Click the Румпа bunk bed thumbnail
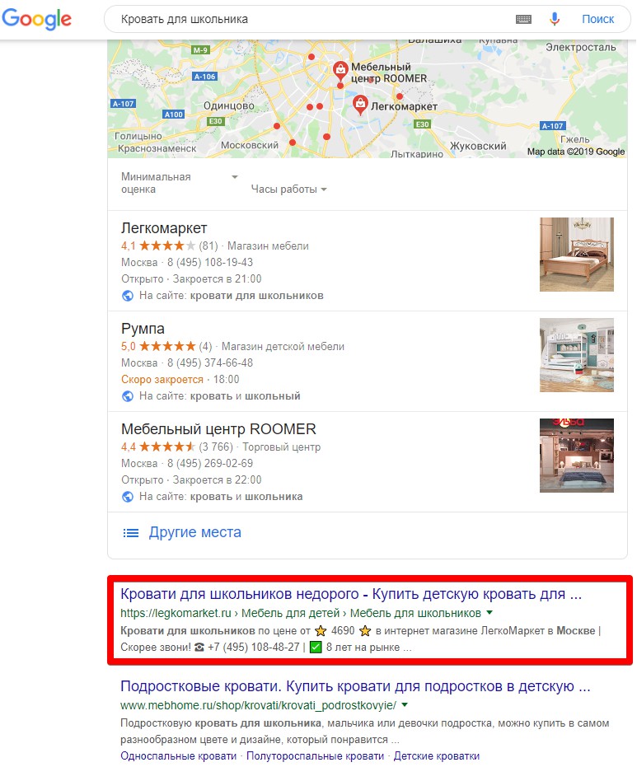637x767 pixels. click(x=576, y=355)
